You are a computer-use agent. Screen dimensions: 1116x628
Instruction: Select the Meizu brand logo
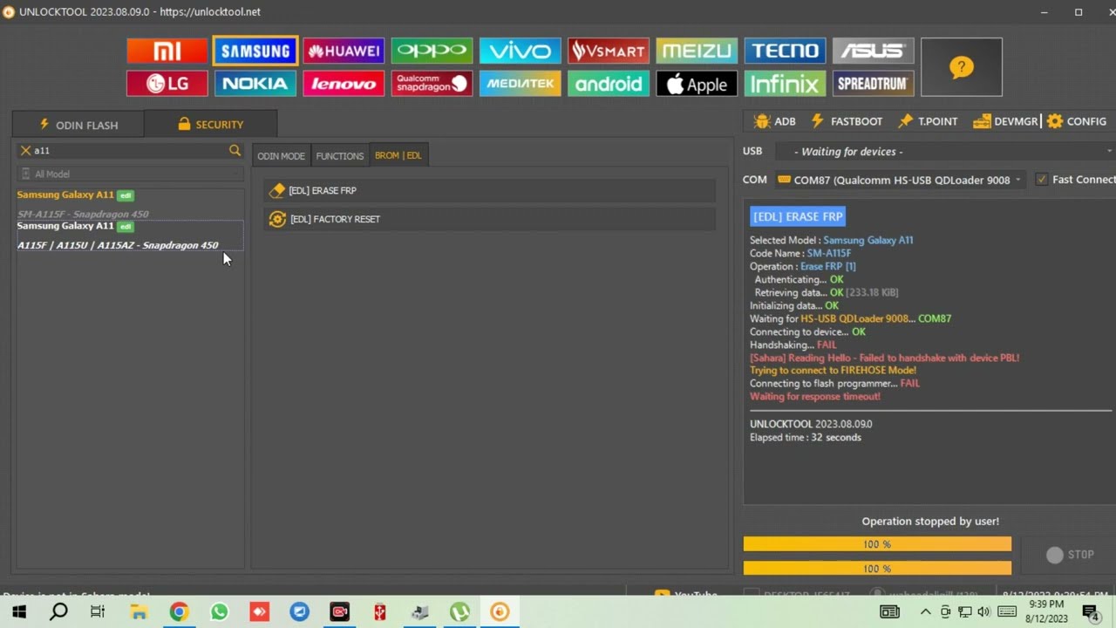pyautogui.click(x=696, y=51)
